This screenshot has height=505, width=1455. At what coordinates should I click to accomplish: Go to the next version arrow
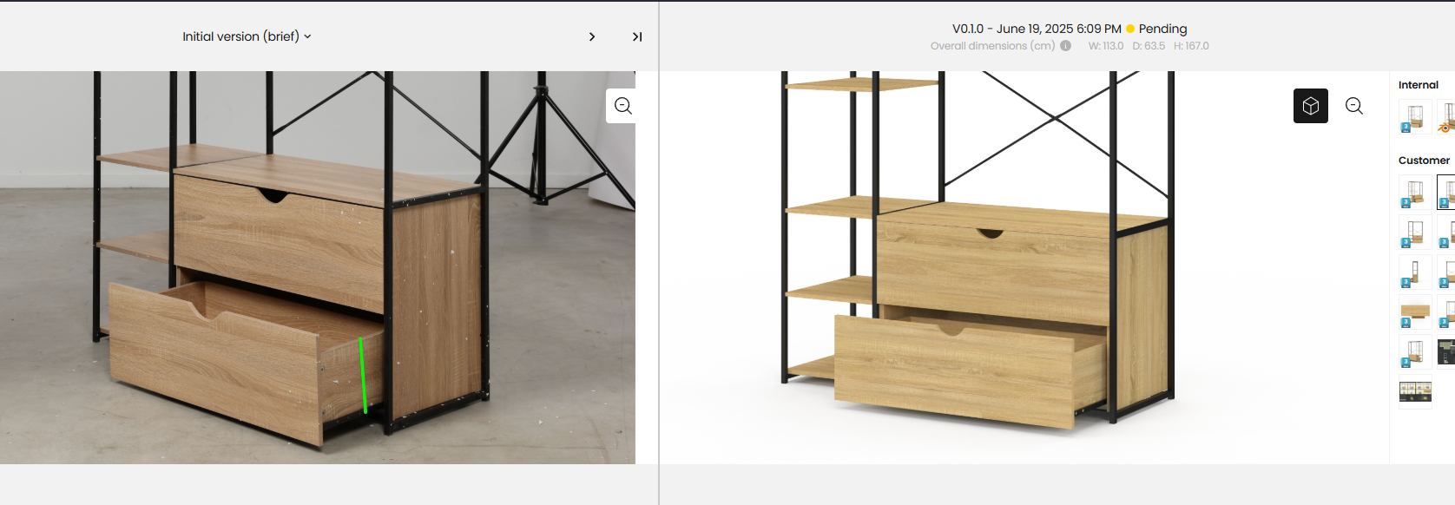592,36
